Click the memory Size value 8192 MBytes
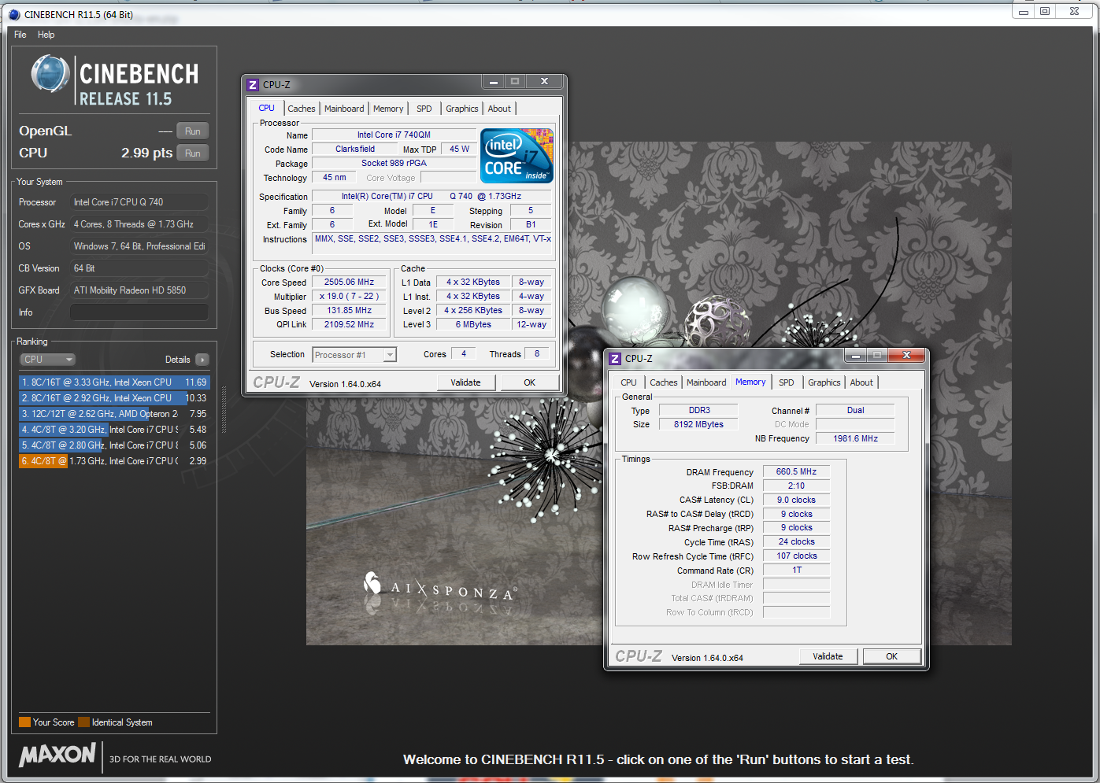This screenshot has width=1100, height=783. (698, 424)
